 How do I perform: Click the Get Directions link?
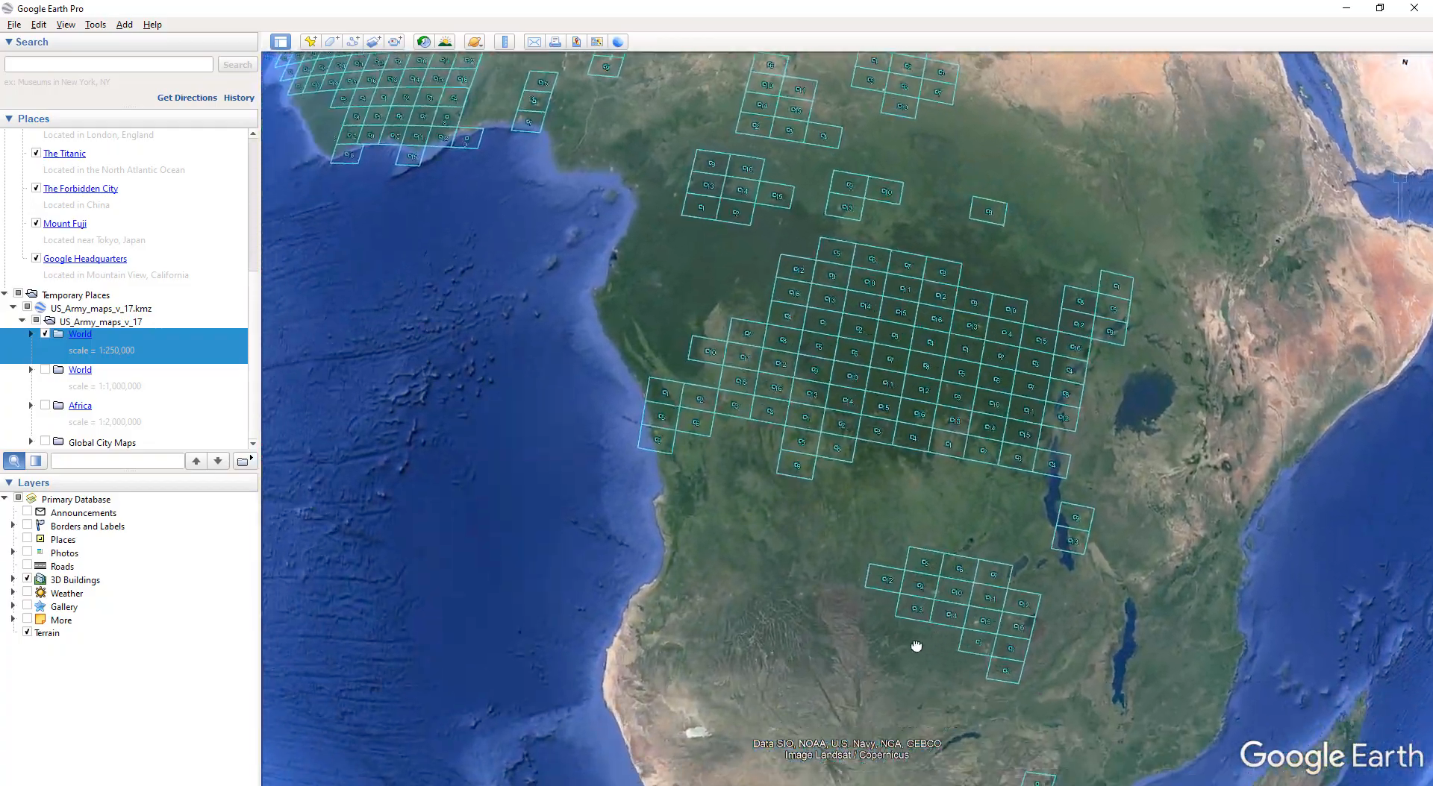187,98
